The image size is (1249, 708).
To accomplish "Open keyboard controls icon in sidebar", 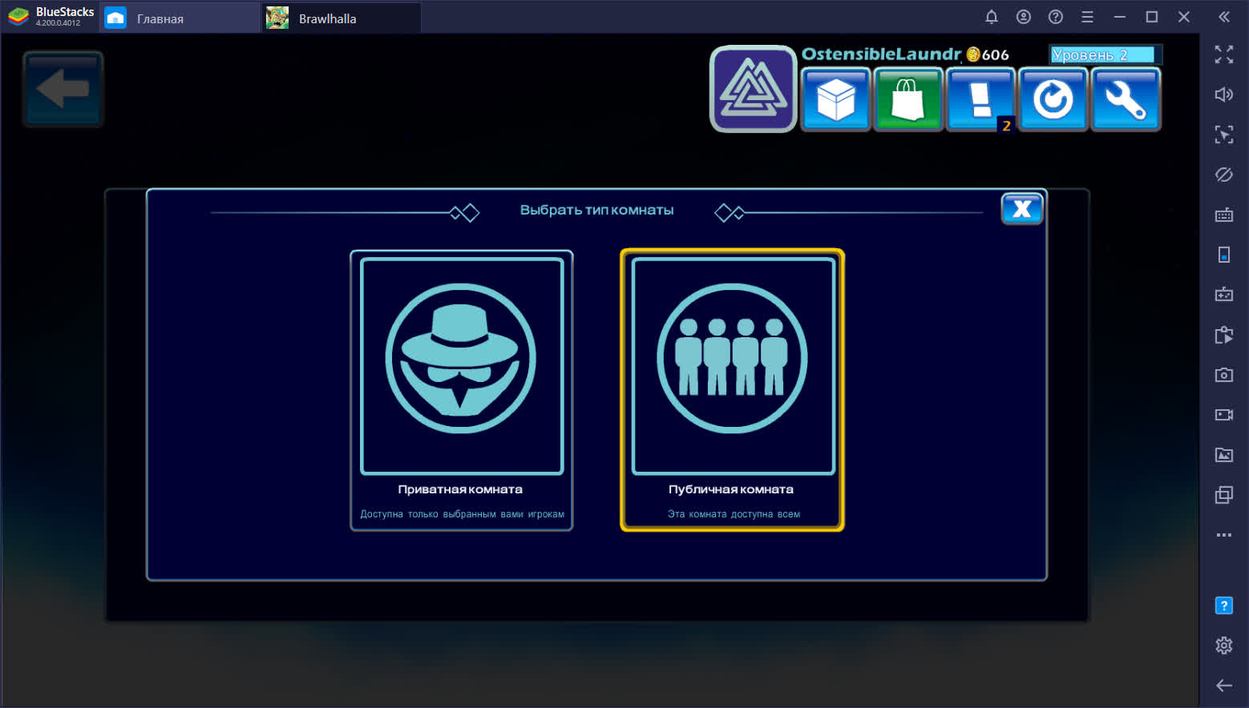I will [x=1224, y=215].
